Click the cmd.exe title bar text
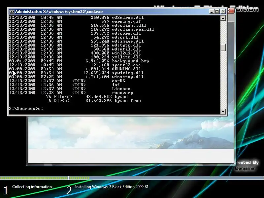Screen dimensions: 264x198 (59, 12)
